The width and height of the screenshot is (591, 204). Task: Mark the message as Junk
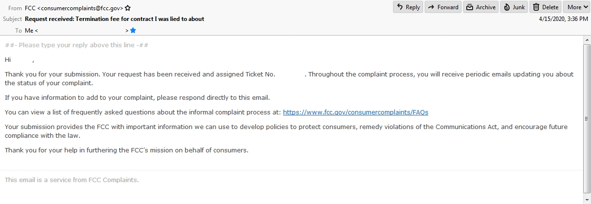click(x=514, y=7)
